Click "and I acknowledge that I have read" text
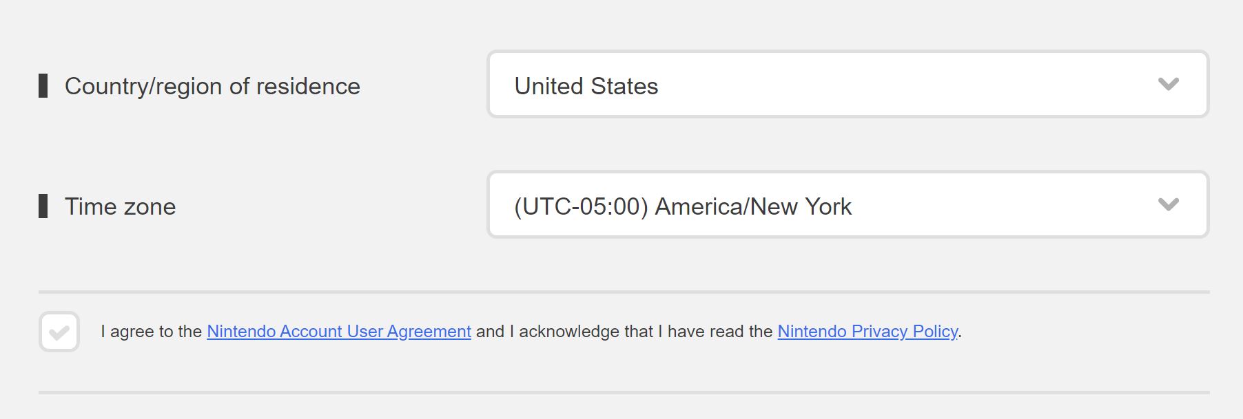This screenshot has width=1243, height=419. pyautogui.click(x=624, y=332)
